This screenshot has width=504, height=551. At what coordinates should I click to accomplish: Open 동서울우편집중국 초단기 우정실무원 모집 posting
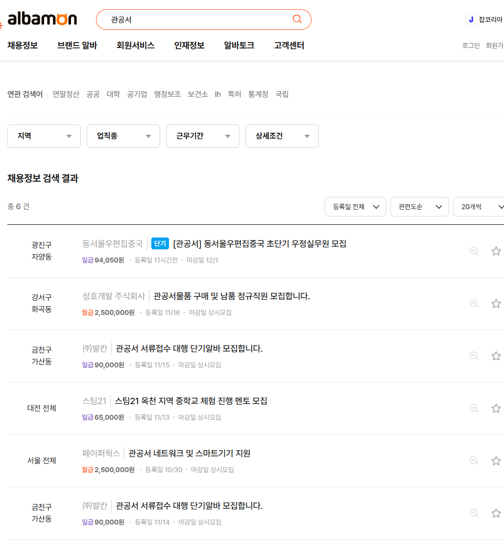(260, 243)
